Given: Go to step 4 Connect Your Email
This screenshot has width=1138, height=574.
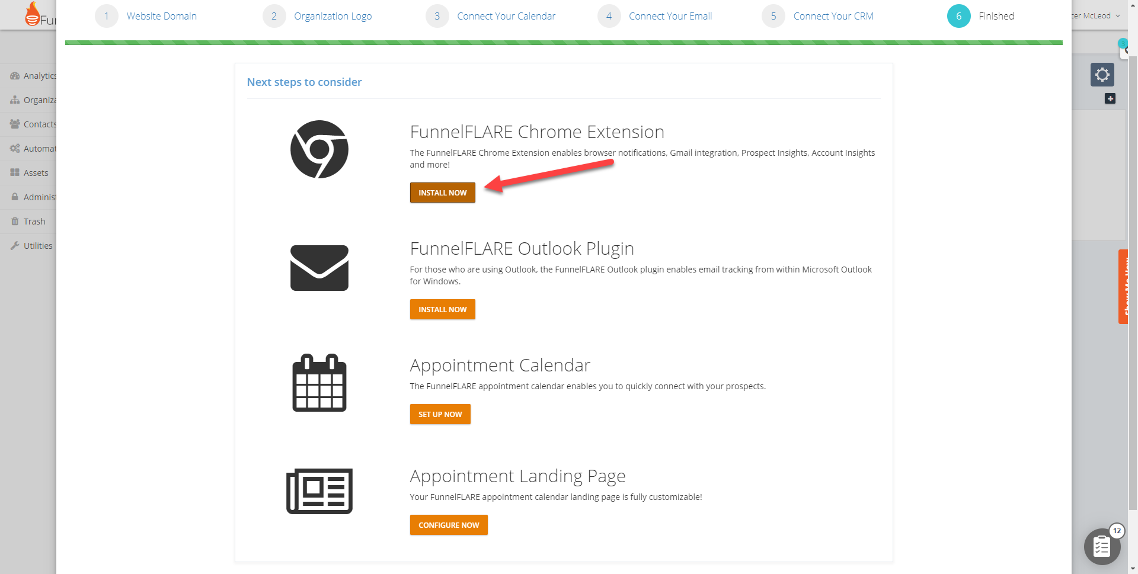Looking at the screenshot, I should [x=655, y=16].
